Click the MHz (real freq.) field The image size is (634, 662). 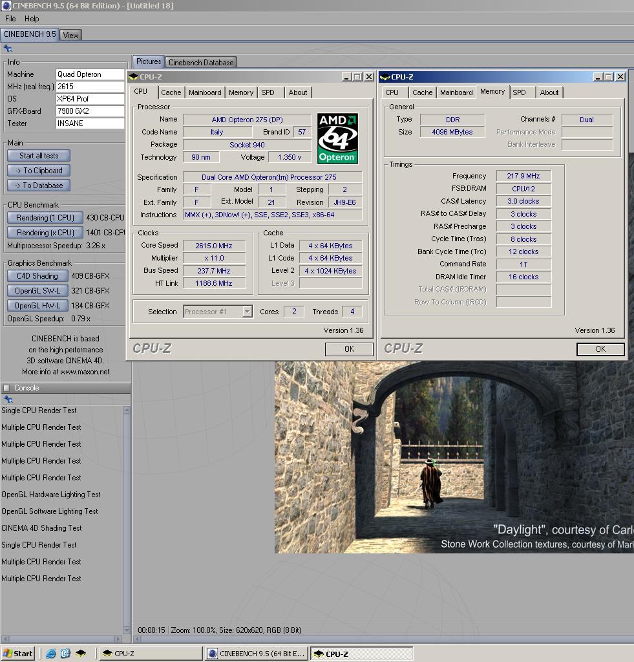[x=90, y=87]
